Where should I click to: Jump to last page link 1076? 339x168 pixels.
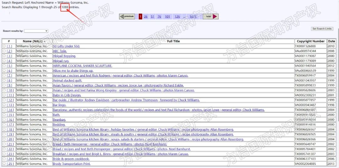point(193,17)
